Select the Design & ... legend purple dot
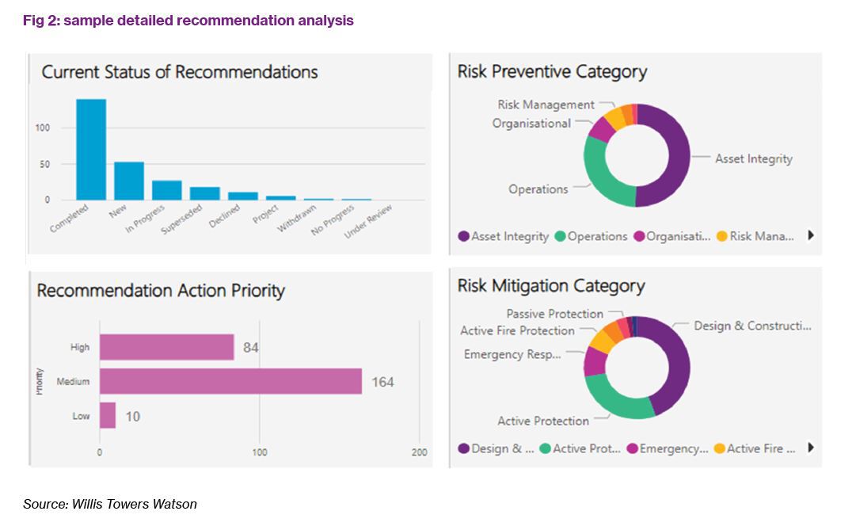Viewport: 852px width, 530px height. click(463, 448)
